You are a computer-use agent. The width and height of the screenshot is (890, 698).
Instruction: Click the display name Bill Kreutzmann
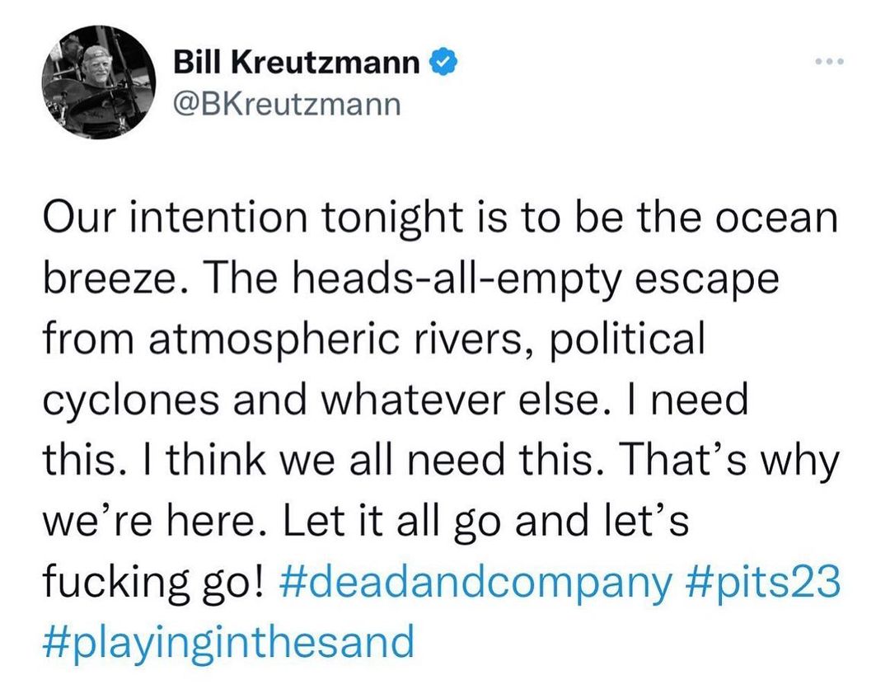pos(297,63)
